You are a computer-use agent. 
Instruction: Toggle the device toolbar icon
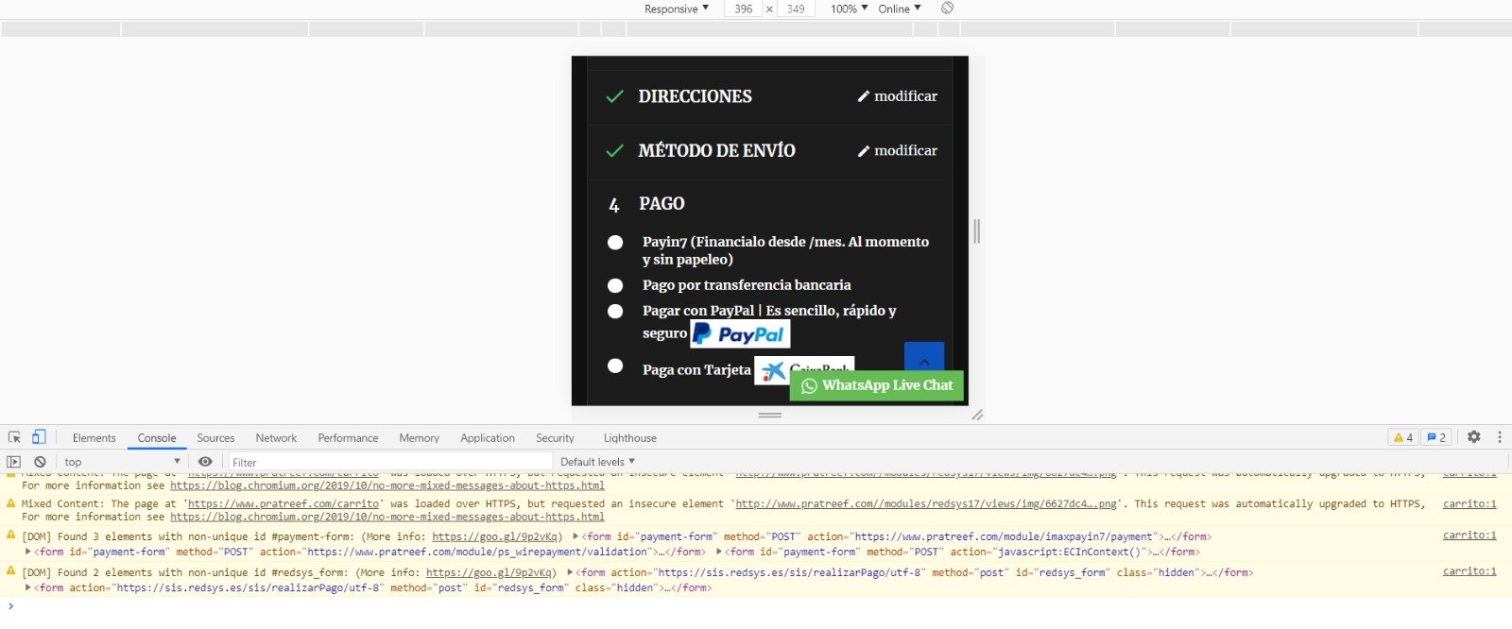pyautogui.click(x=39, y=437)
